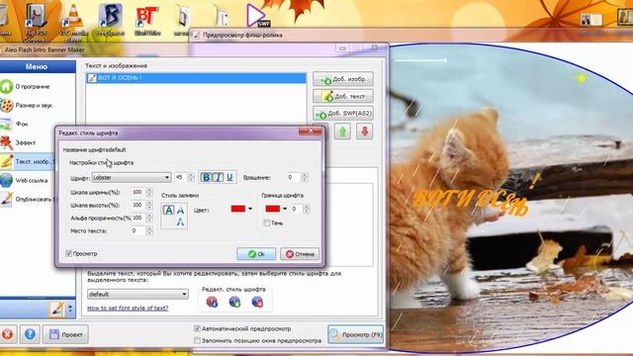Toggle Underline in font style dialog
Image resolution: width=633 pixels, height=356 pixels.
pyautogui.click(x=229, y=177)
